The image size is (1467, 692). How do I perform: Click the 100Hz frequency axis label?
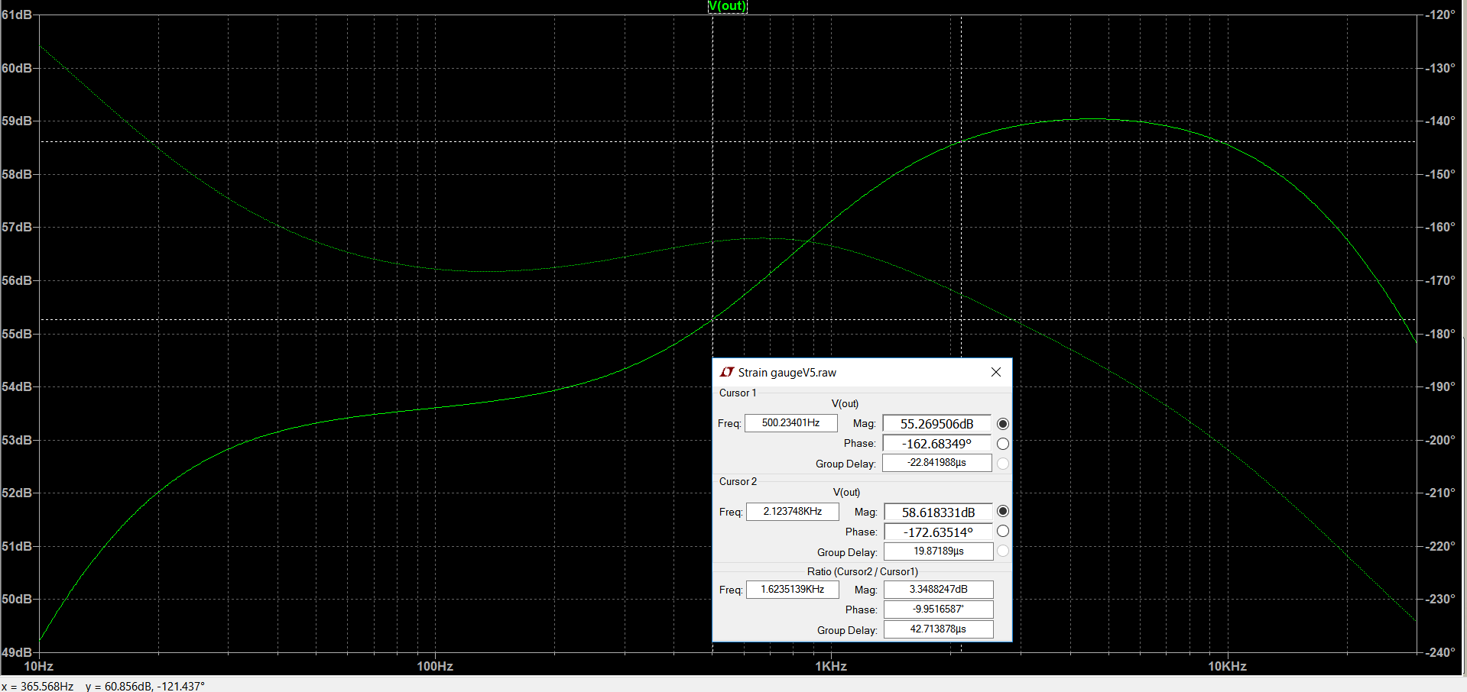coord(435,666)
